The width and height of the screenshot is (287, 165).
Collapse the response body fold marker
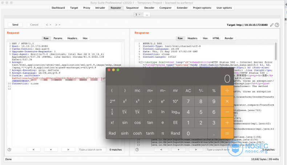click(x=141, y=62)
